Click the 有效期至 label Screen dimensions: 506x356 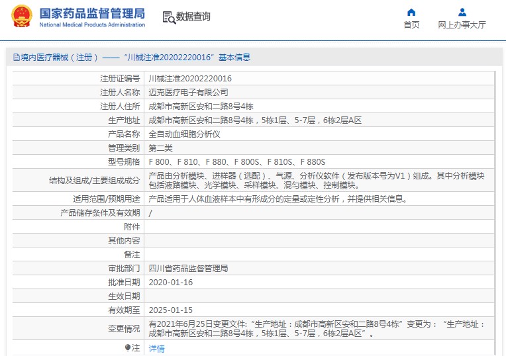(124, 310)
